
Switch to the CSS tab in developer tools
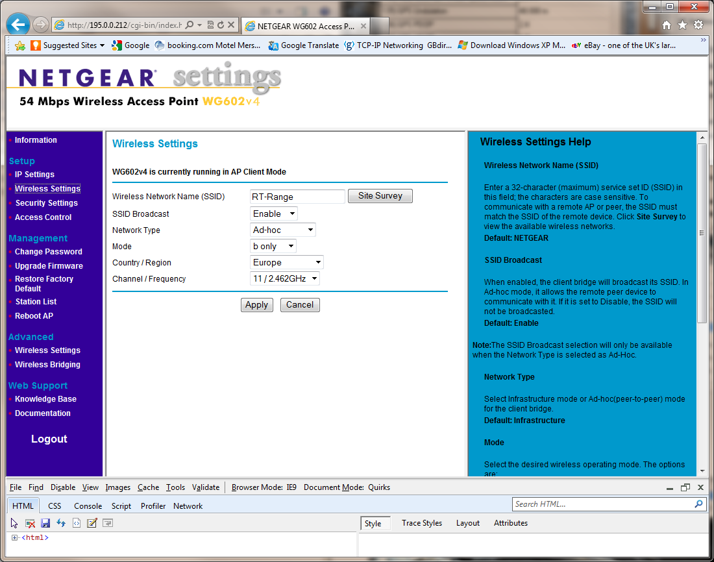coord(55,506)
